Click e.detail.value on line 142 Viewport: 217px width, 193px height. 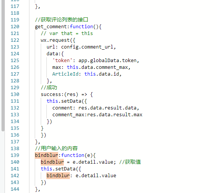point(96,176)
